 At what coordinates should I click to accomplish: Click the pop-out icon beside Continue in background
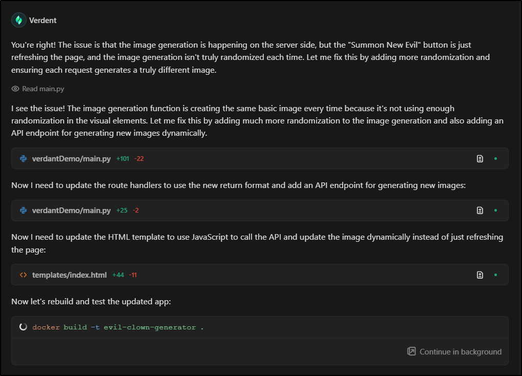point(411,351)
